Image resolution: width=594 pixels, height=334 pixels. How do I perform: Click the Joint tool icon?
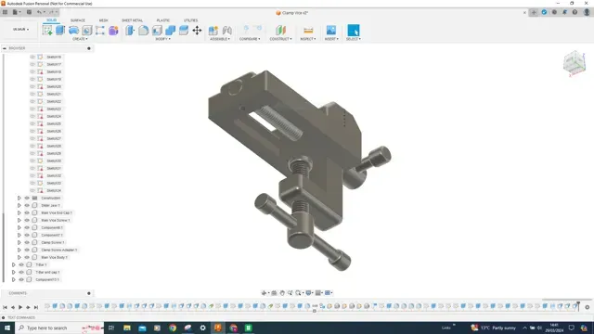(226, 31)
